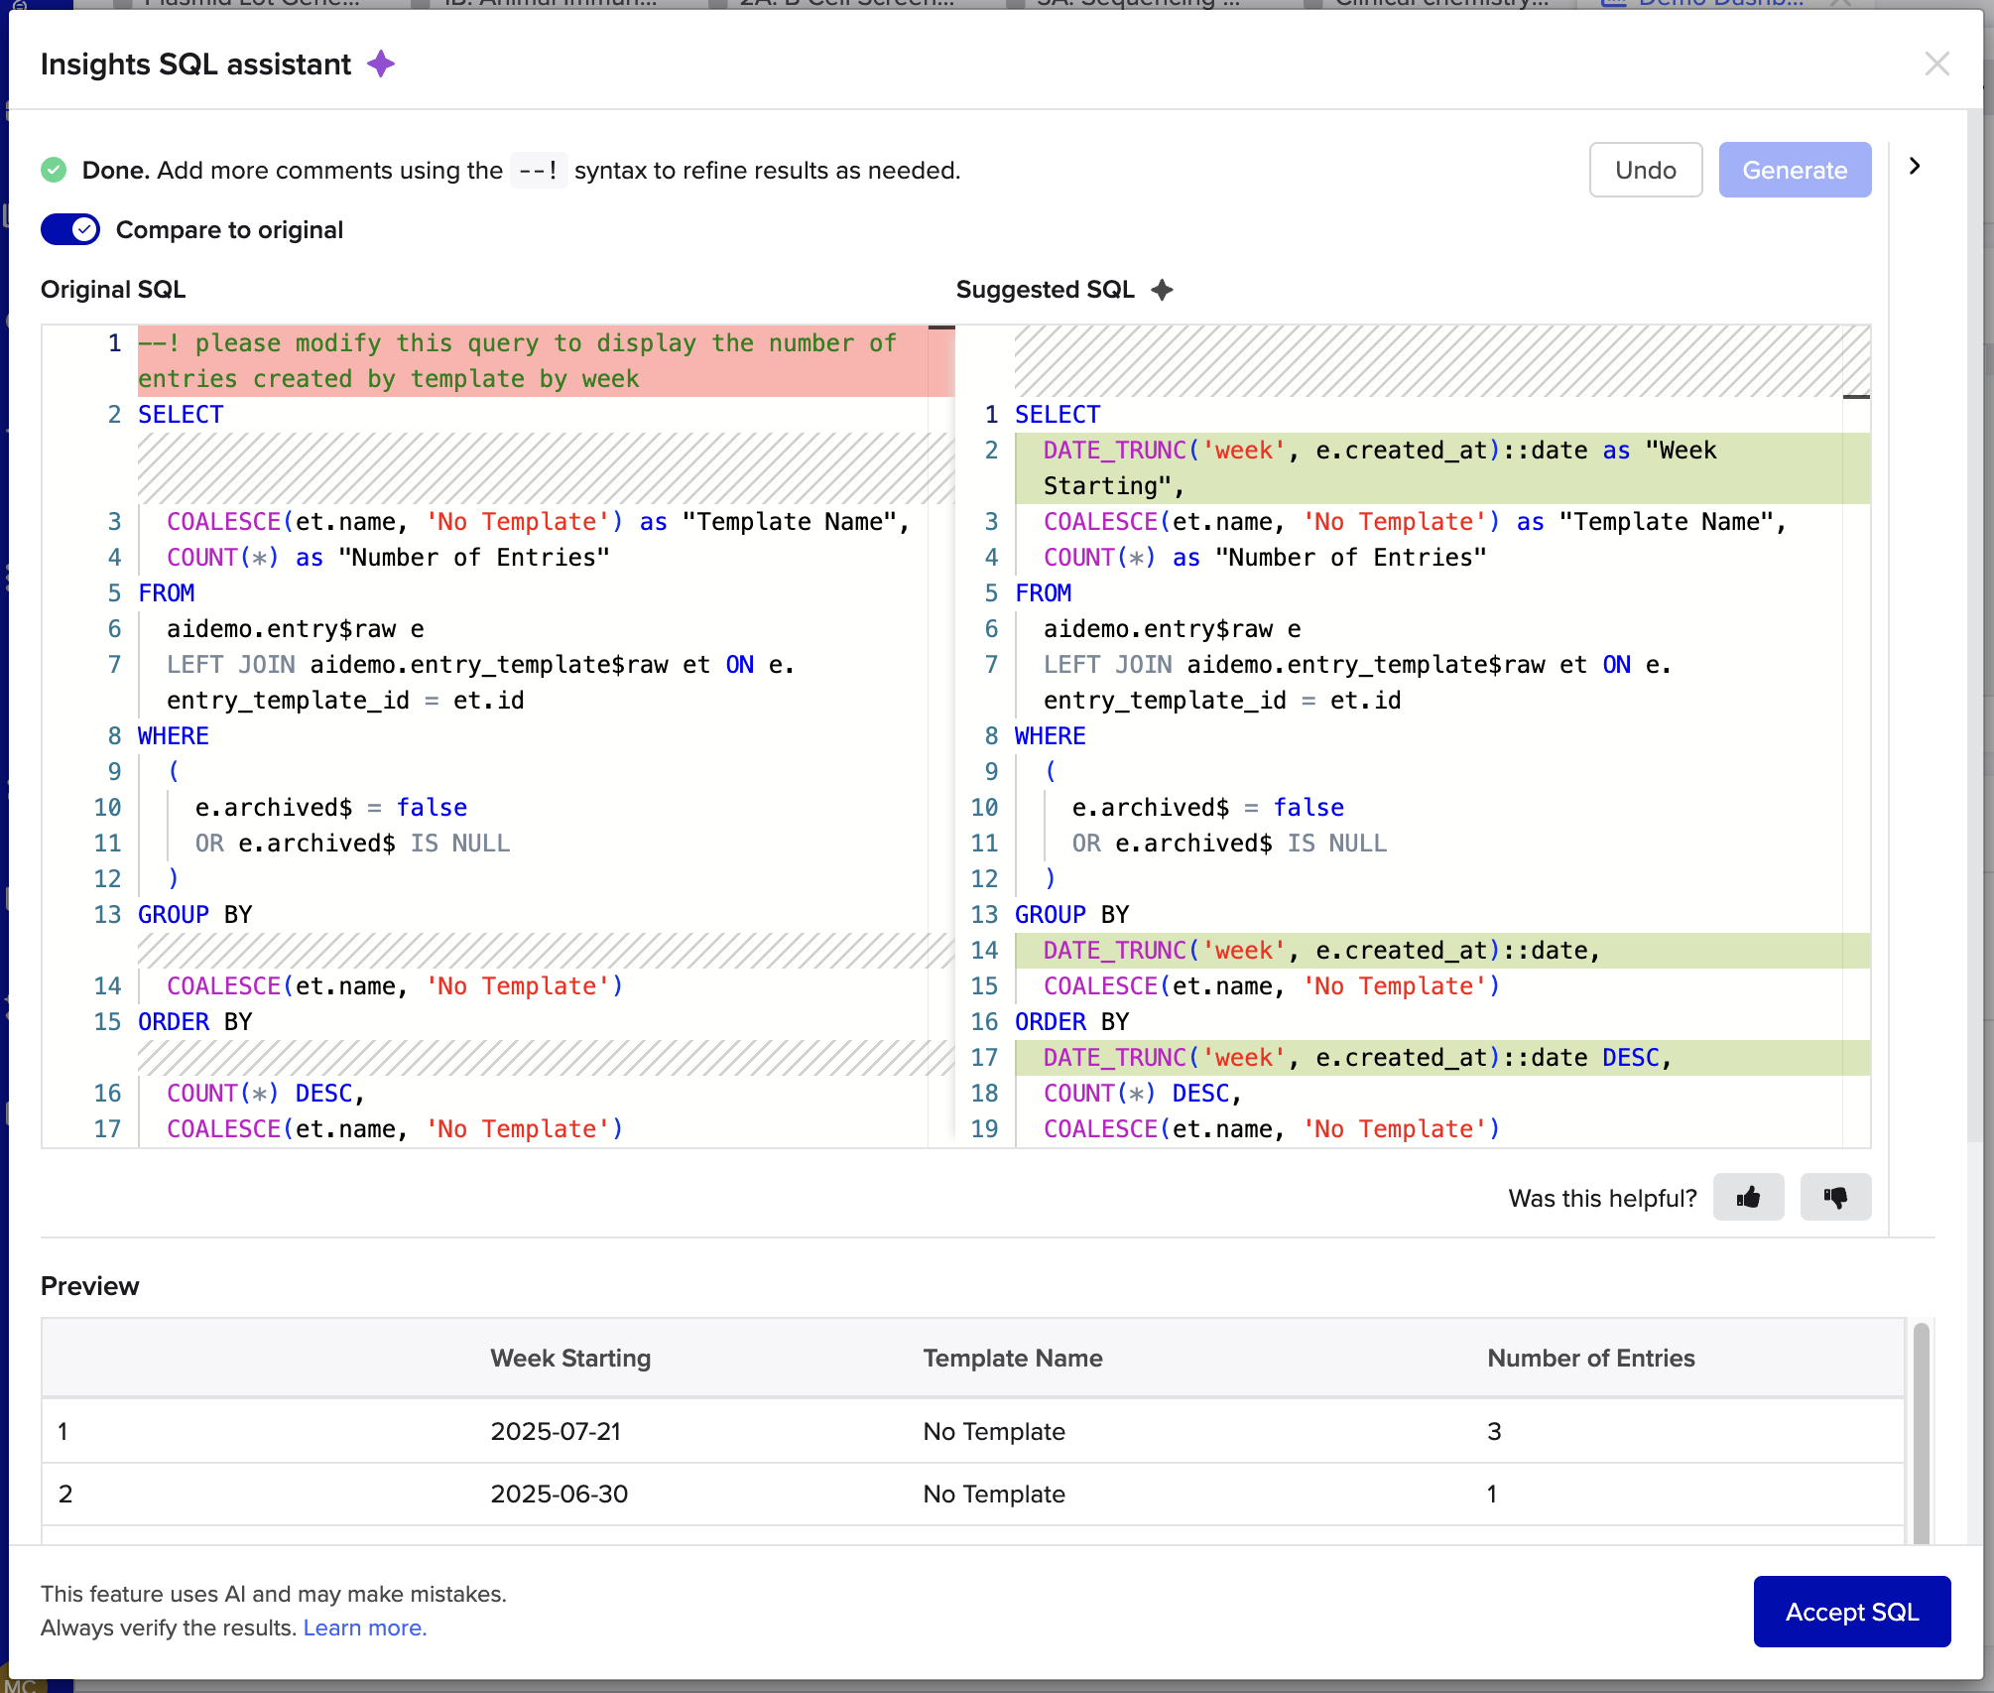Image resolution: width=1994 pixels, height=1693 pixels.
Task: Click the Generate button
Action: tap(1795, 170)
